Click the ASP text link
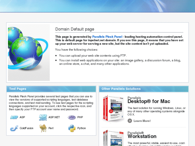Screen dimensions: 195x146 pyautogui.click(x=22, y=117)
